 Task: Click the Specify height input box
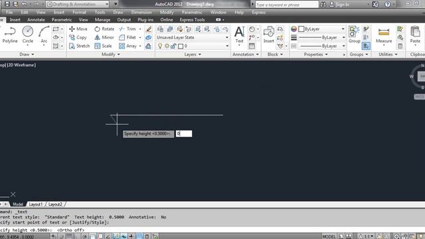[184, 133]
